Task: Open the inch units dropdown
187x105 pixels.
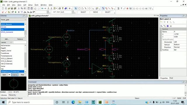Action: (73, 12)
